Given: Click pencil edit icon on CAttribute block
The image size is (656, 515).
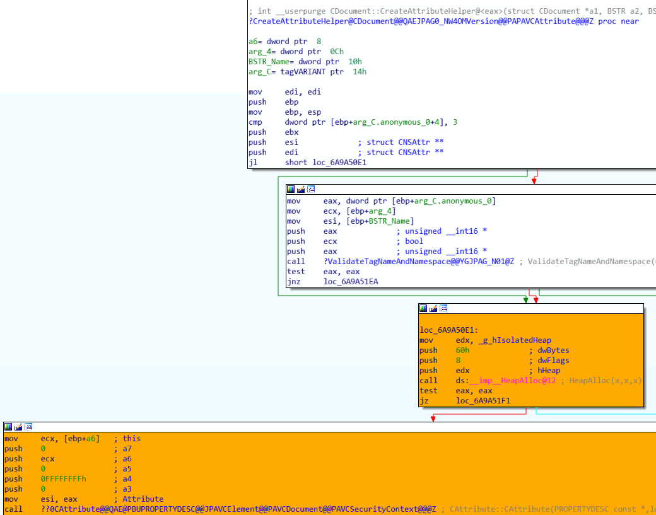Looking at the screenshot, I should coord(18,427).
